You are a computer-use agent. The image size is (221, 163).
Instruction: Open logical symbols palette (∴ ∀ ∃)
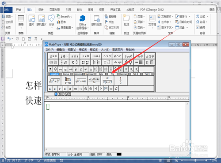[x=107, y=56]
